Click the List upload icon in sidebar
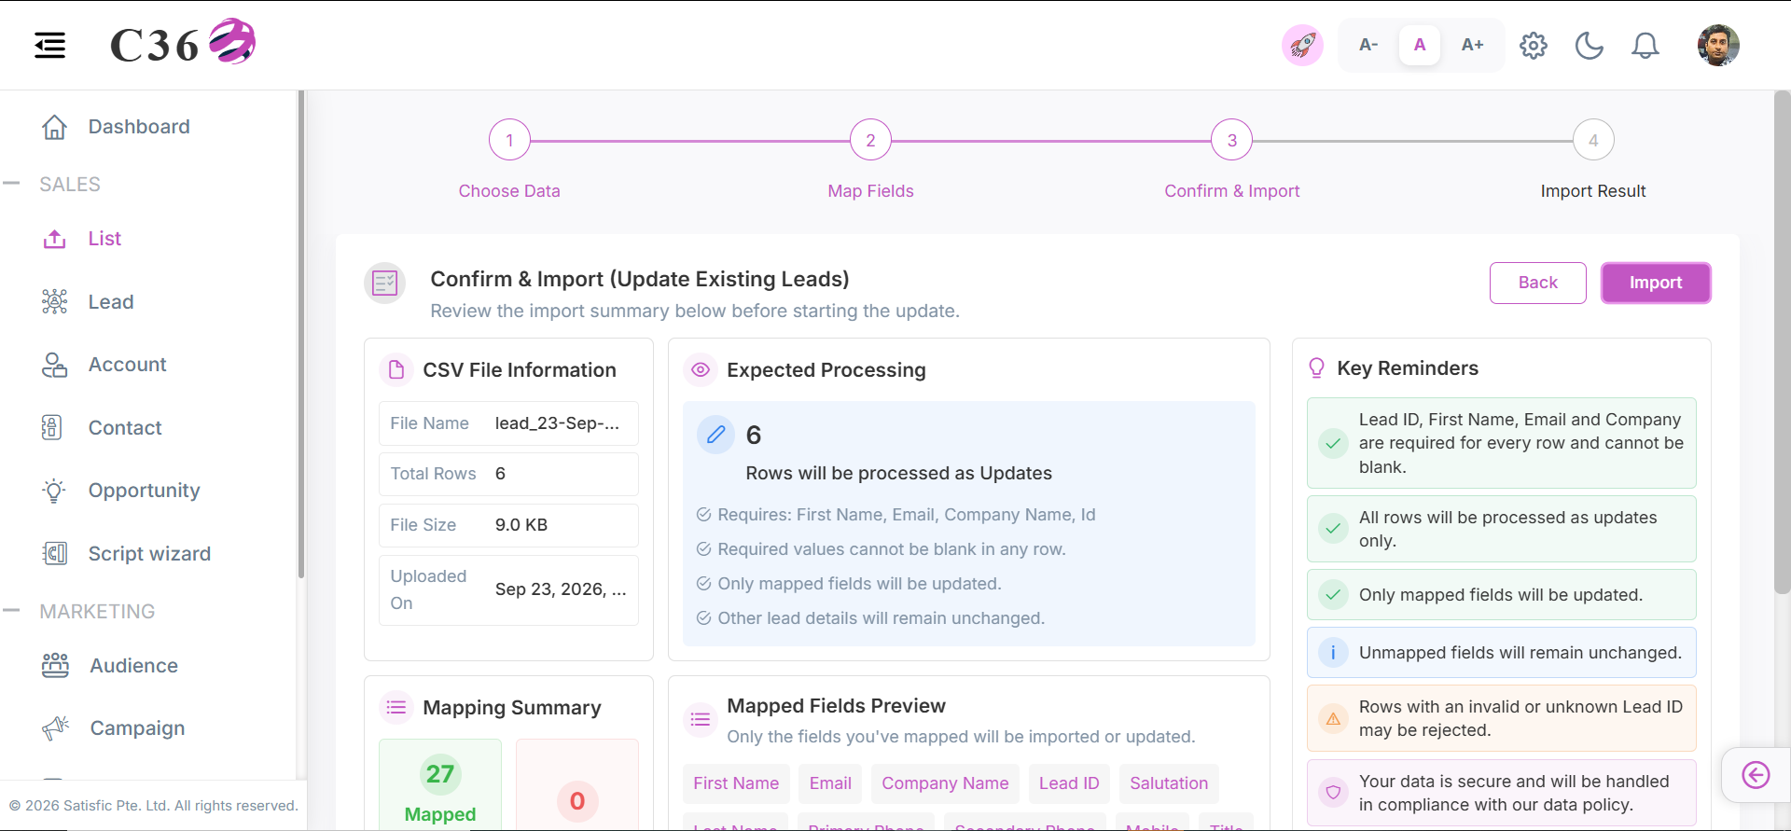This screenshot has width=1791, height=831. (55, 239)
